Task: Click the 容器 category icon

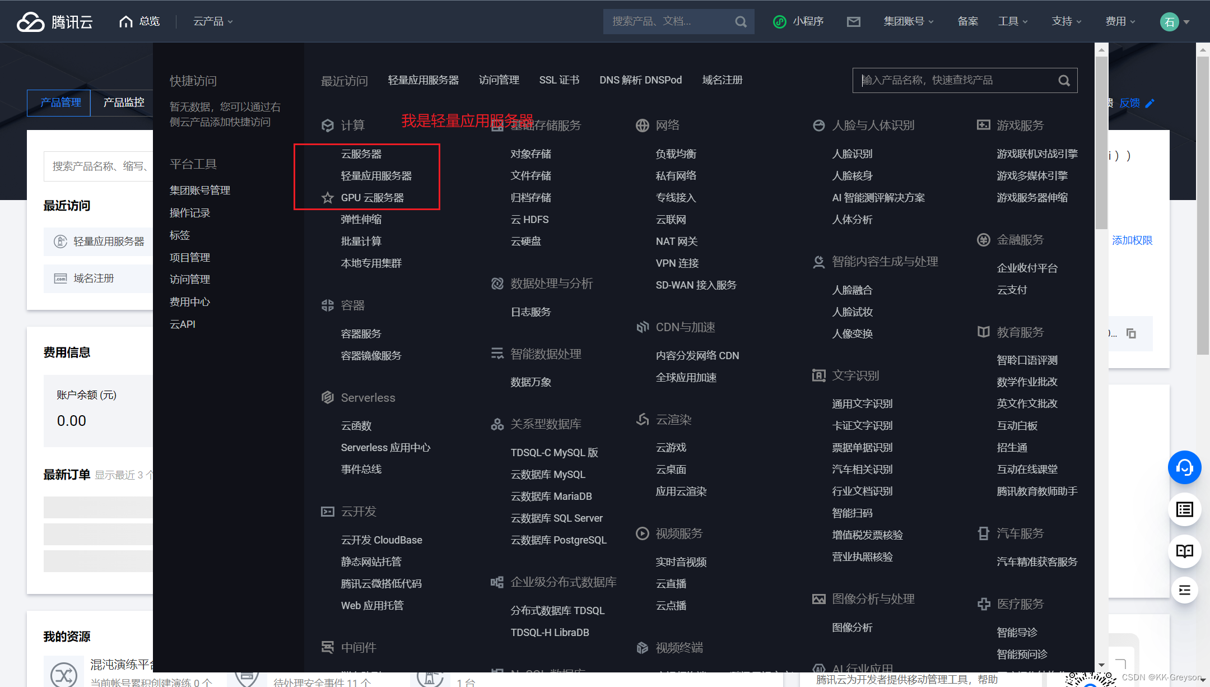Action: (328, 305)
